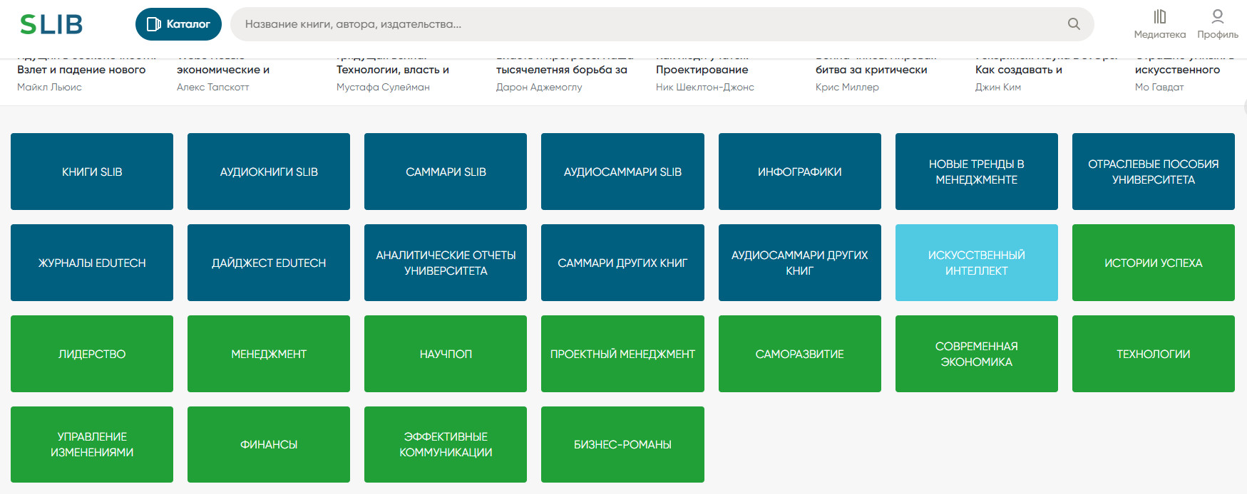Open ЖУРНАЛЫ EDUTECH tile
1247x494 pixels.
point(92,263)
